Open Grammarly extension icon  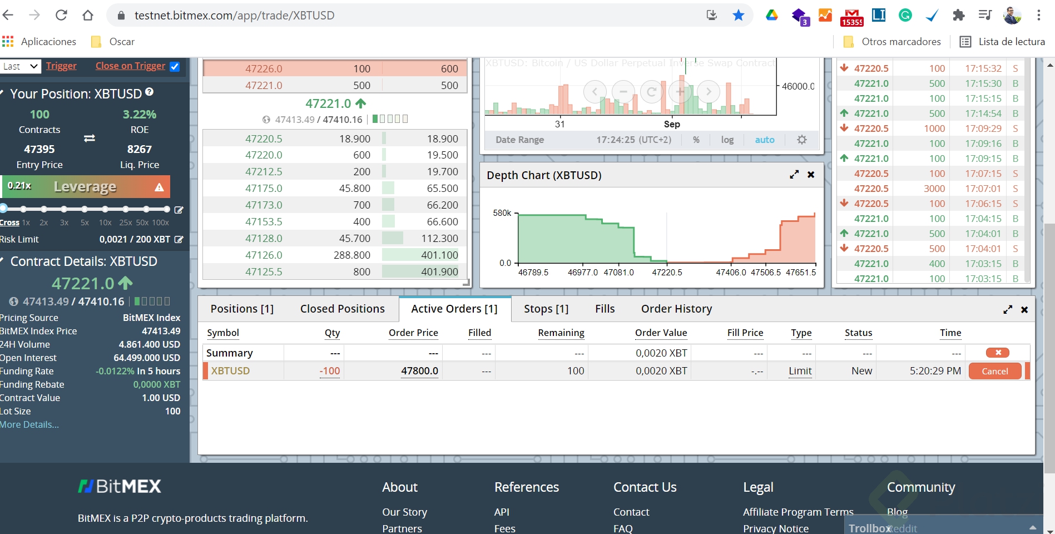click(905, 15)
